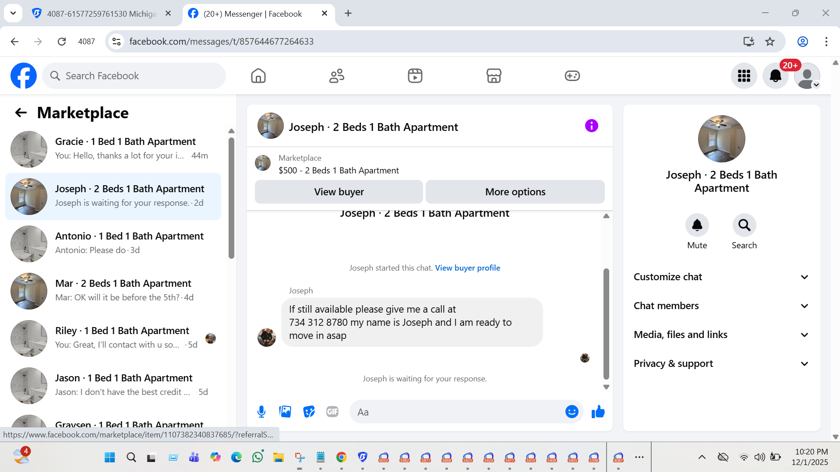The width and height of the screenshot is (840, 472).
Task: Click the apartment photo in the right panel
Action: [721, 139]
